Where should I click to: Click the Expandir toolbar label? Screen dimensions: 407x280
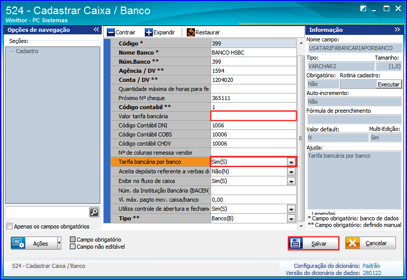(164, 32)
